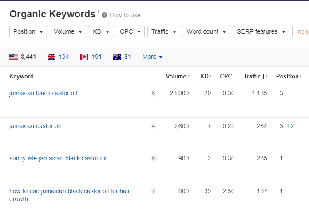Switch to UK results 194

[64, 57]
